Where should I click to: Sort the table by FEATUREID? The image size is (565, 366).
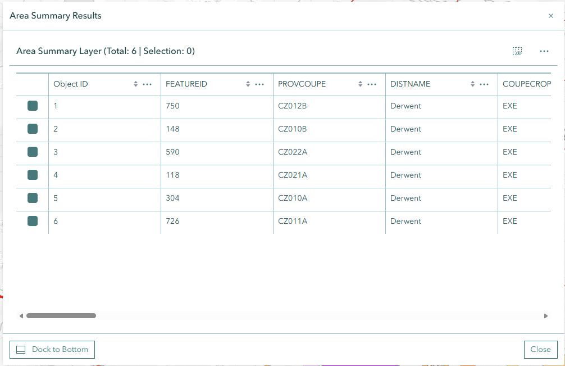247,83
